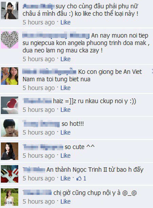The width and height of the screenshot is (153, 208).
Task: Like the 'An thành Ngọc Trinh II' comment
Action: (66, 178)
